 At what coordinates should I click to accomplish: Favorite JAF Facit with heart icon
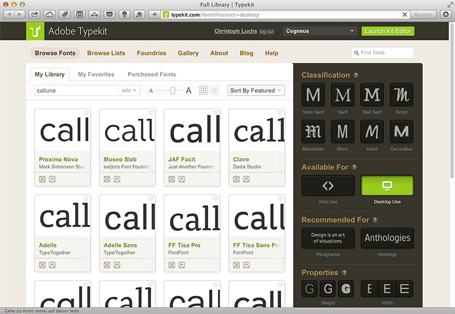click(x=216, y=113)
